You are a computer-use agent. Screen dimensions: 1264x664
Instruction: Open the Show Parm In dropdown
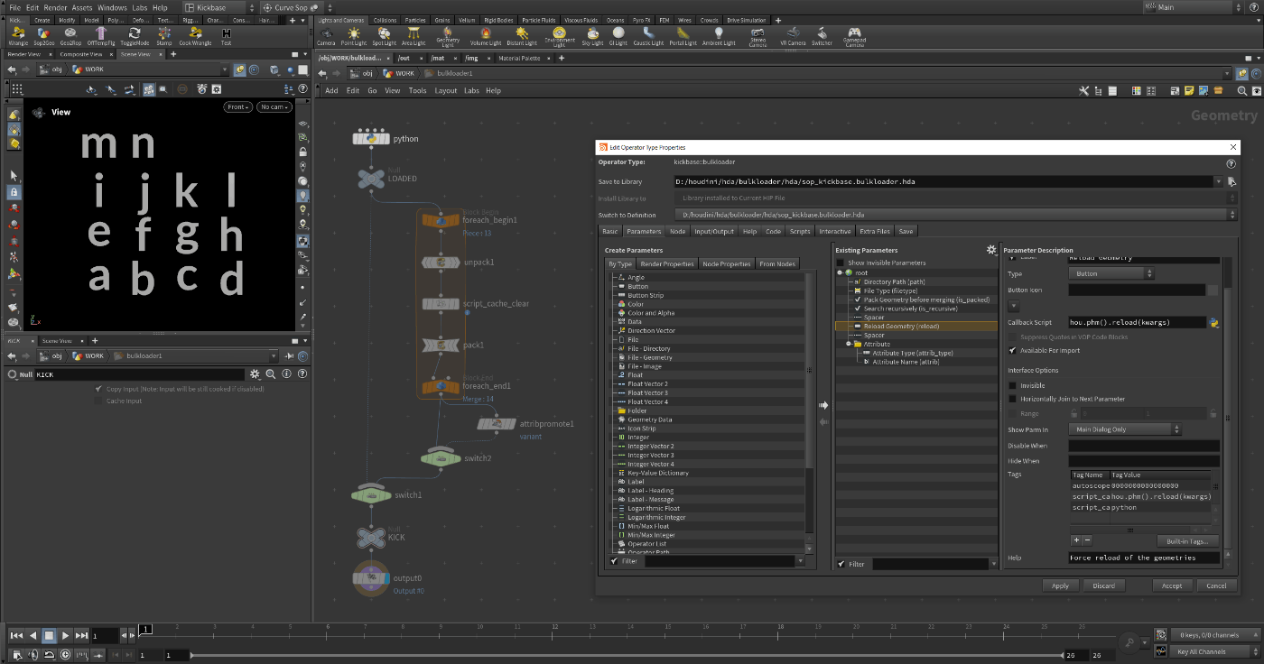pyautogui.click(x=1124, y=429)
